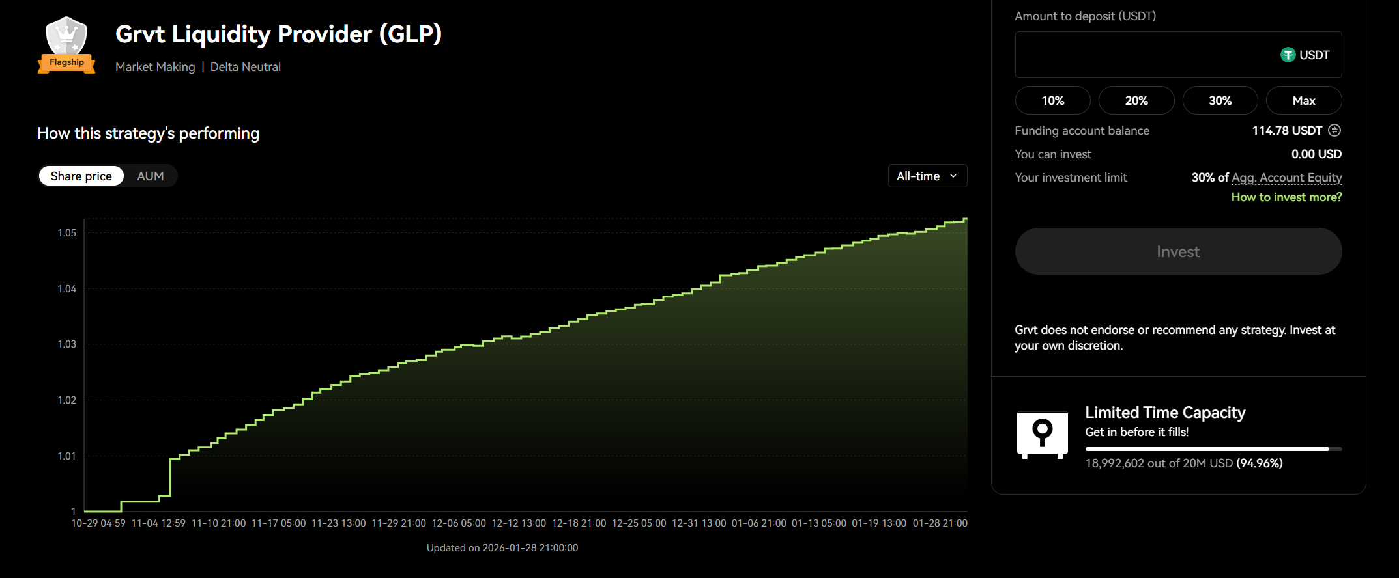Click the 12-06 05:00 x-axis label
The image size is (1399, 578).
pyautogui.click(x=459, y=523)
